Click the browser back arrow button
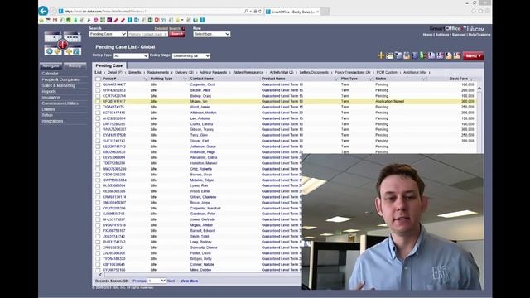The height and width of the screenshot is (298, 530). coord(43,11)
